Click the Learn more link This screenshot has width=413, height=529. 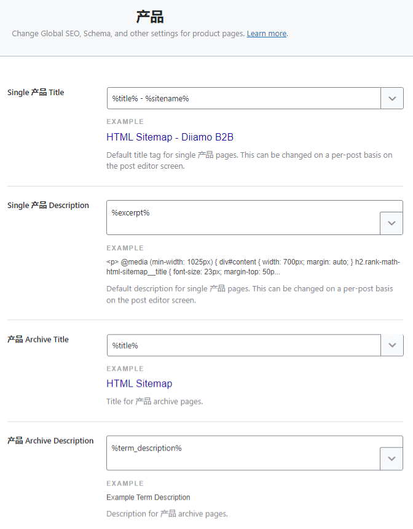[x=267, y=34]
